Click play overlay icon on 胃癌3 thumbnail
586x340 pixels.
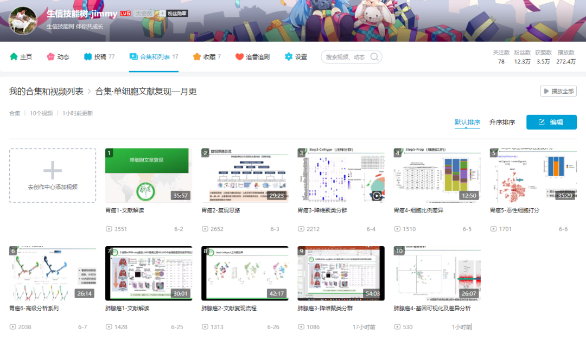(x=377, y=196)
